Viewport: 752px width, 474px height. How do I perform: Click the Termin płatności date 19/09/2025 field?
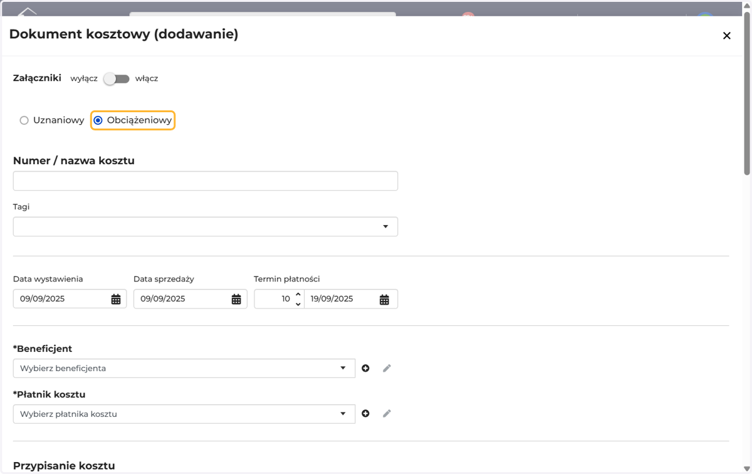tap(351, 299)
